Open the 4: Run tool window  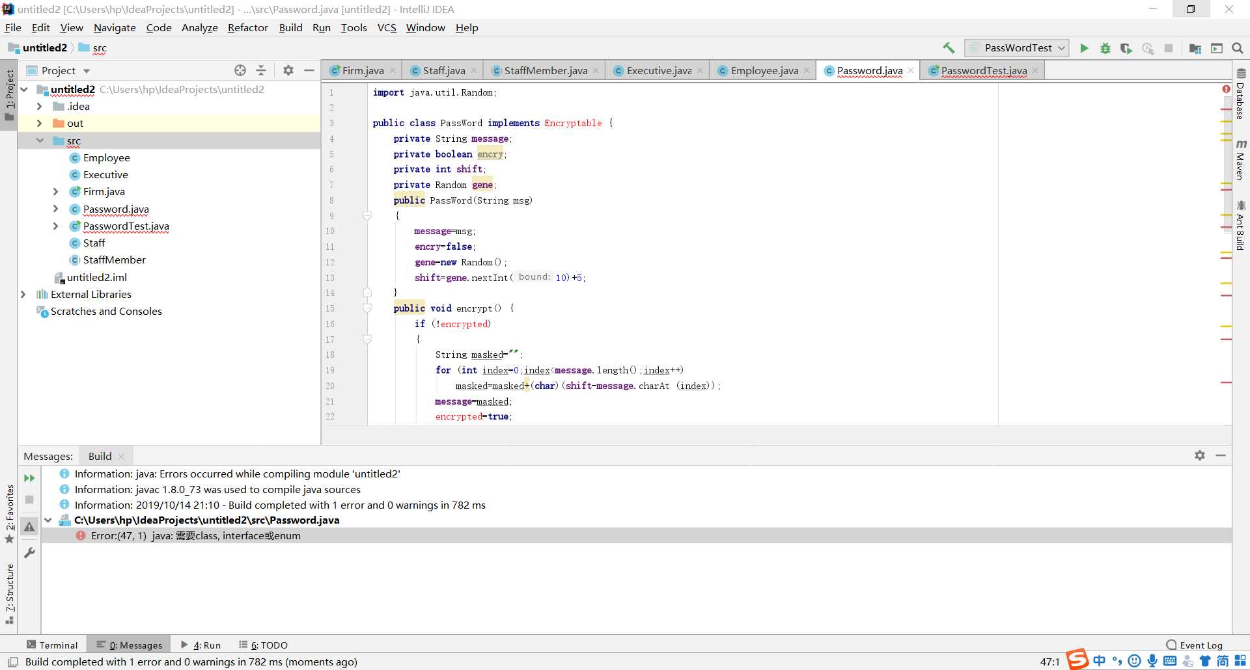[x=201, y=645]
